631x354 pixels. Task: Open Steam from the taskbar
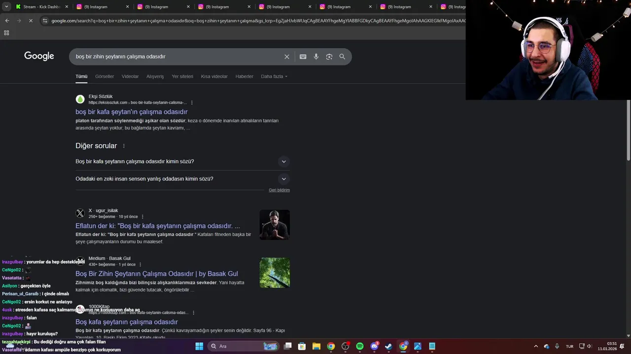click(x=388, y=346)
